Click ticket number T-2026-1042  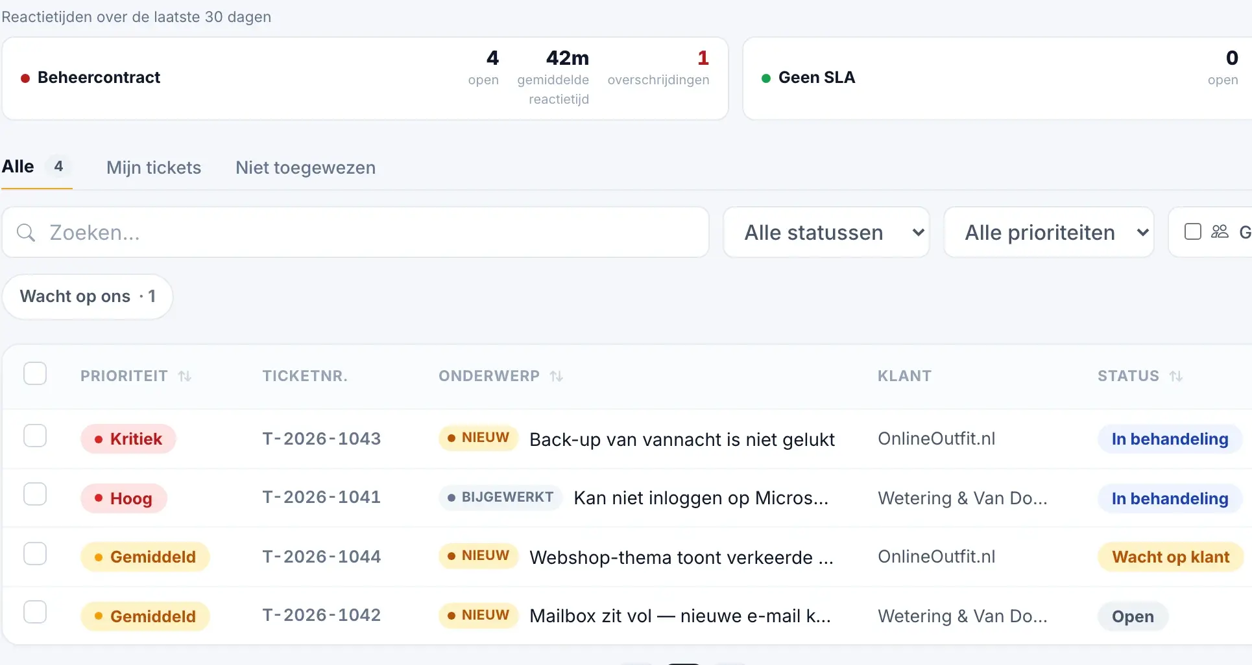(x=322, y=615)
